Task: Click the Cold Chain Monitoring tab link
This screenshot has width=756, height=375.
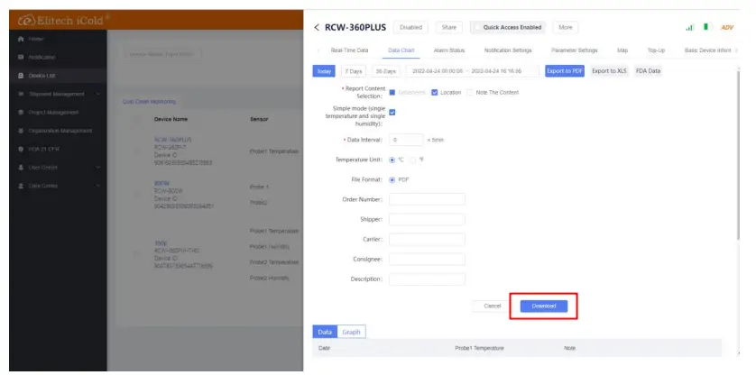Action: click(149, 102)
